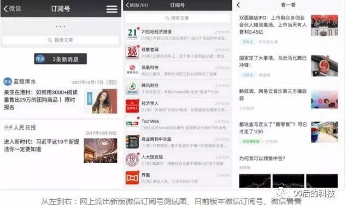Open 经济学人 subscription icon
346x209 pixels.
click(132, 106)
